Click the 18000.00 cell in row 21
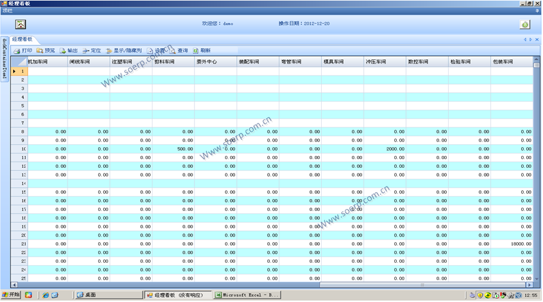 coord(512,244)
